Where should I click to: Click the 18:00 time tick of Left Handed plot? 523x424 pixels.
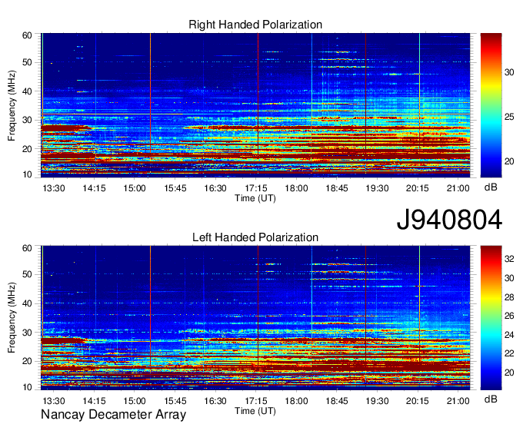click(296, 401)
